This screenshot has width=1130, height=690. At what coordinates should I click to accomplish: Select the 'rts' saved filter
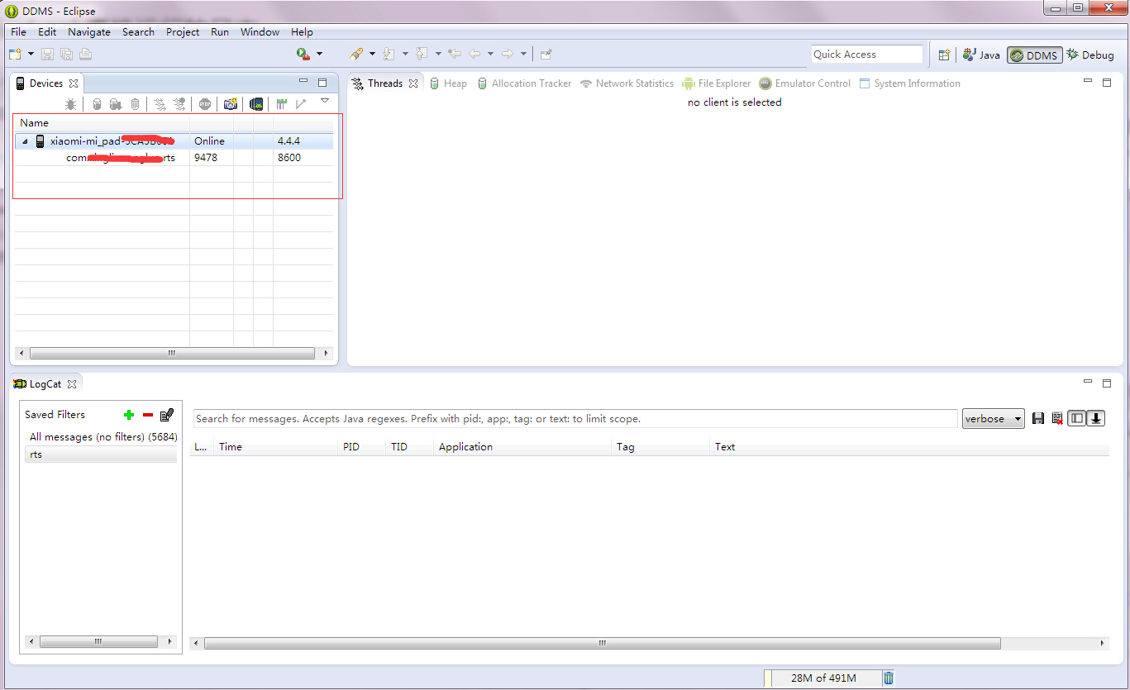coord(101,454)
